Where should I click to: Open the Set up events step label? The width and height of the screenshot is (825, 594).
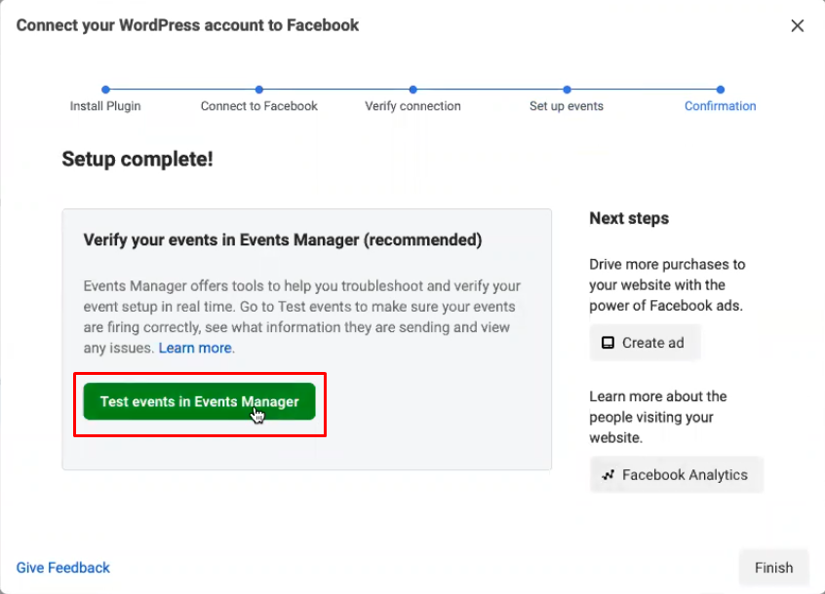[567, 106]
